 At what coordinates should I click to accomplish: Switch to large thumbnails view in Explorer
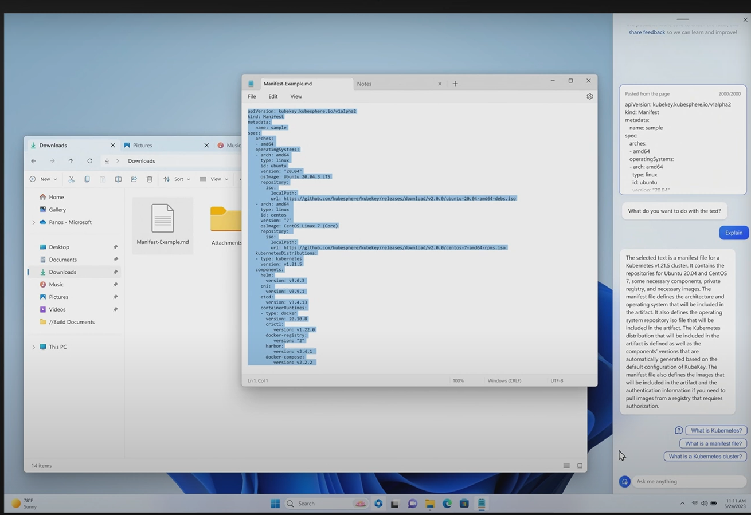580,466
